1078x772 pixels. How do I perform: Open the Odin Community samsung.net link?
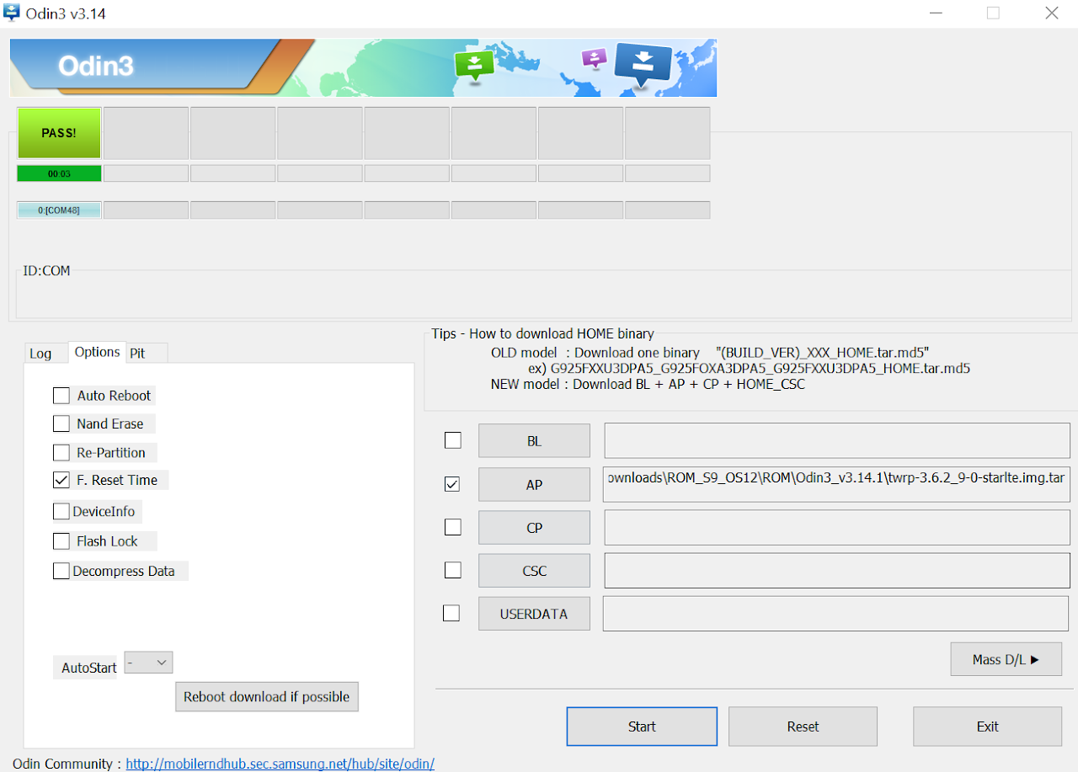click(280, 764)
